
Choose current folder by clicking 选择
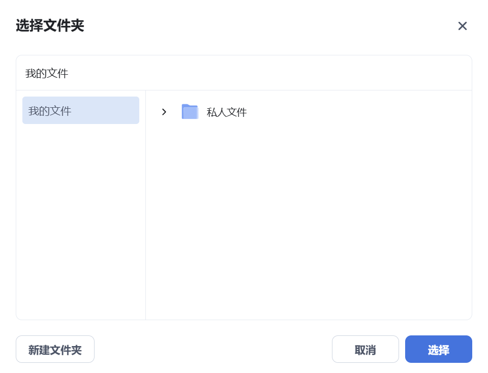pos(438,350)
